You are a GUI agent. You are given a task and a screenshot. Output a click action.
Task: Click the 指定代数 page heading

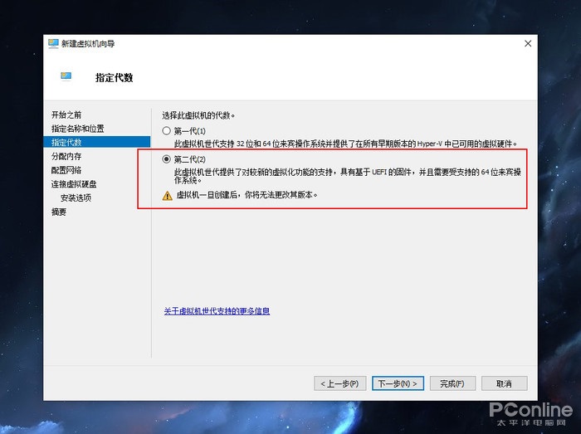pos(115,77)
